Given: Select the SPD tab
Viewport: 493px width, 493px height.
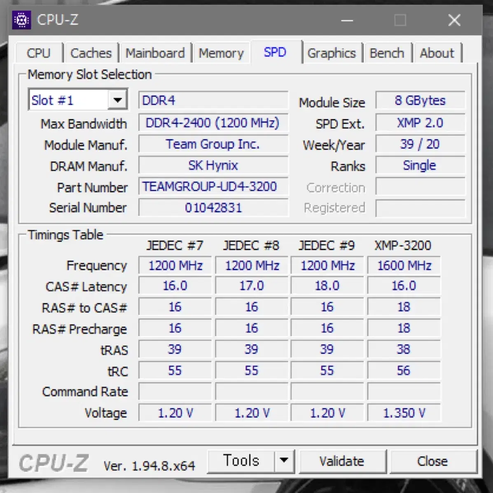Looking at the screenshot, I should tap(275, 52).
